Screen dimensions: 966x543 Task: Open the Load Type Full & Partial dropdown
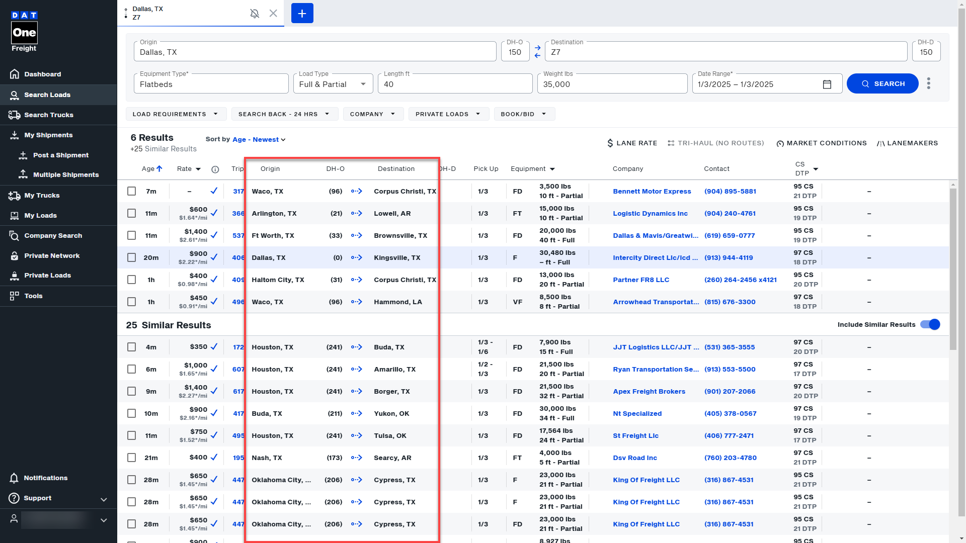[x=333, y=84]
